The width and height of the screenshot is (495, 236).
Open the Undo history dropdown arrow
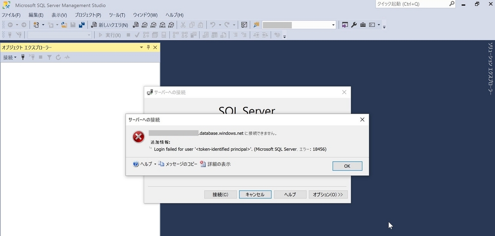[219, 25]
